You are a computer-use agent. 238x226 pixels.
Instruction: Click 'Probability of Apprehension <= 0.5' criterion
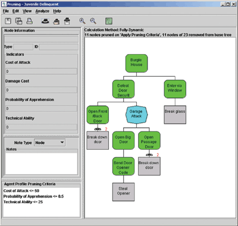pyautogui.click(x=33, y=196)
